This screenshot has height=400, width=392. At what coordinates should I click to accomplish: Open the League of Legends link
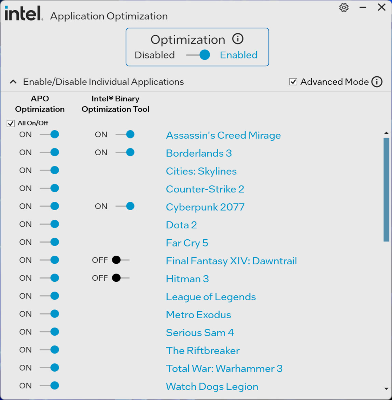(x=210, y=297)
